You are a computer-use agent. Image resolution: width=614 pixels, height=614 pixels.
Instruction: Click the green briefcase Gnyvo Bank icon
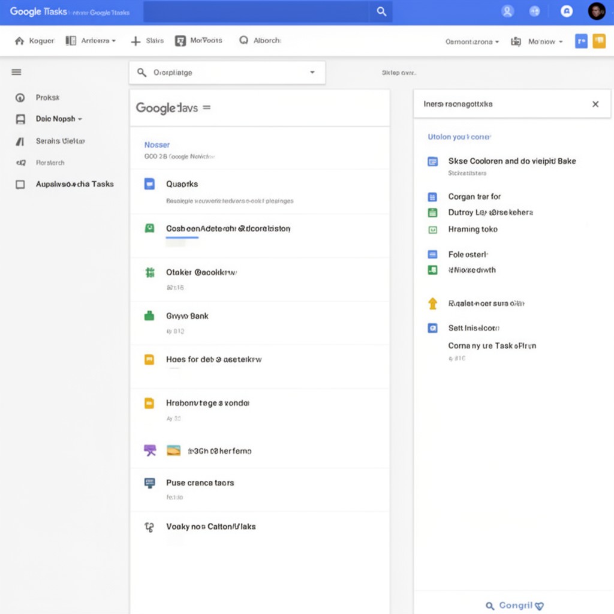(149, 315)
